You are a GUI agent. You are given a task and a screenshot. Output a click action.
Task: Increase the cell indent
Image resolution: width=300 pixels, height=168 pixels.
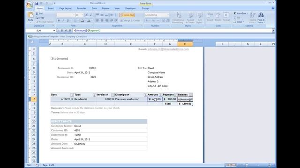click(x=116, y=21)
